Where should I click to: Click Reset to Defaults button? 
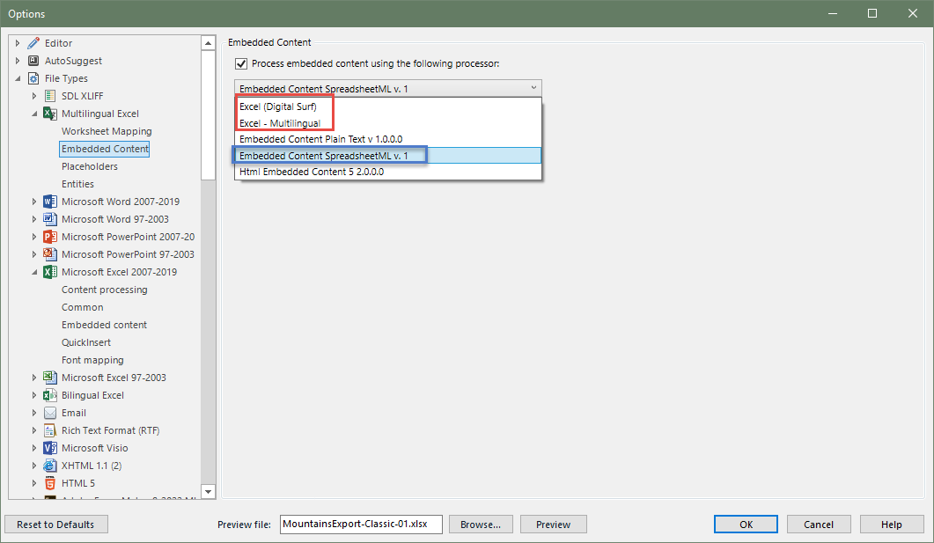click(x=56, y=525)
